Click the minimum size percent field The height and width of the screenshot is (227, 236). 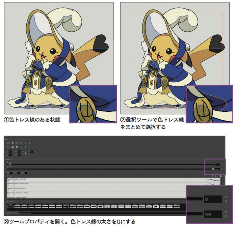pyautogui.click(x=217, y=169)
